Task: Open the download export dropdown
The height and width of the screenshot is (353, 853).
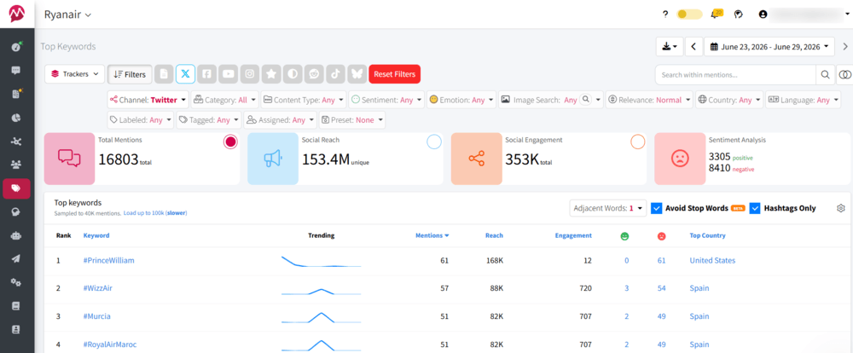Action: pos(669,47)
